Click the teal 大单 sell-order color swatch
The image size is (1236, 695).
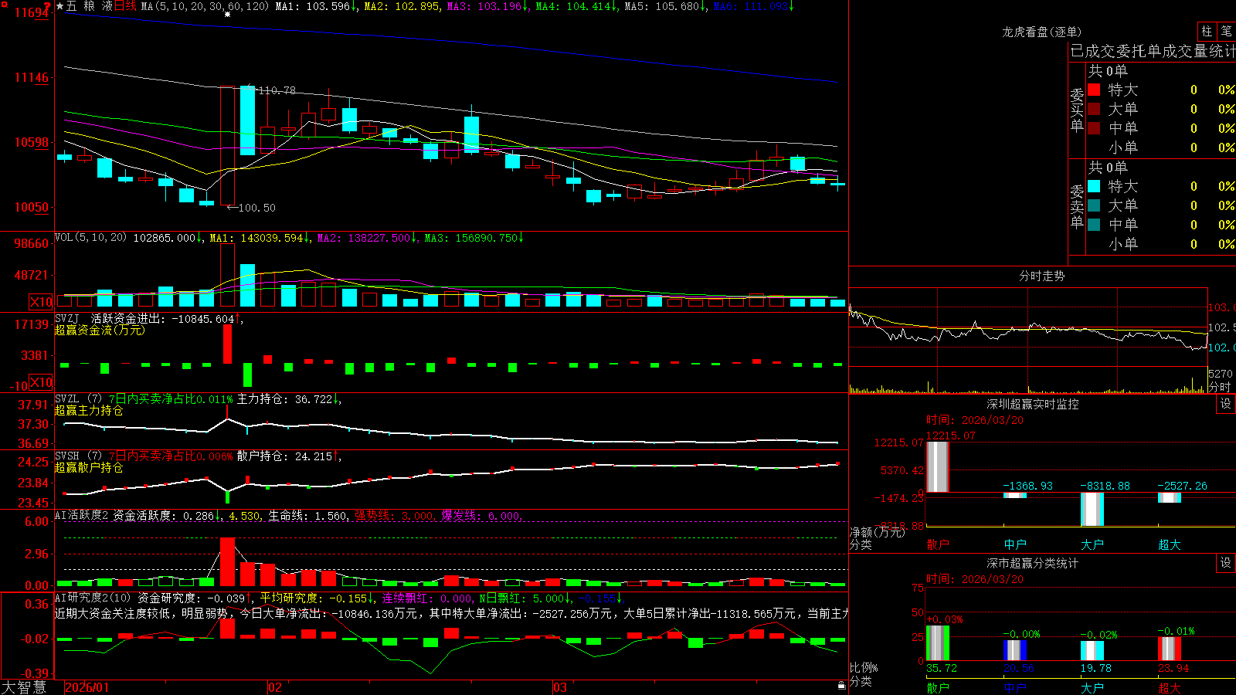point(1094,205)
